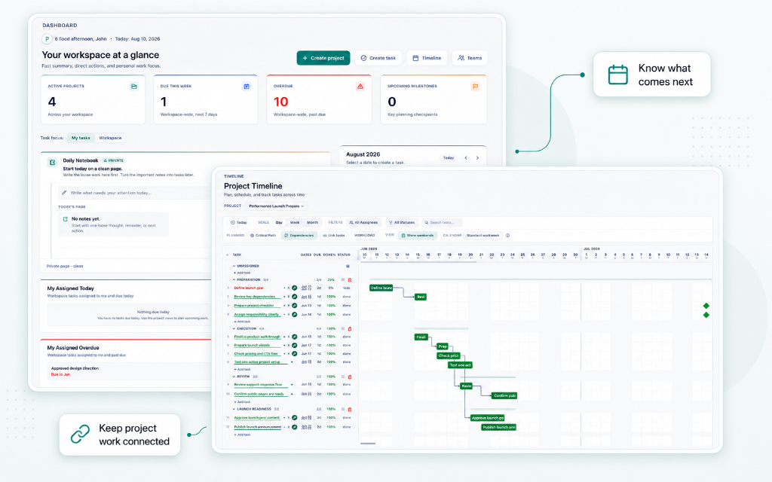Click the 'Approve launch po' Gantt bar
Image resolution: width=772 pixels, height=482 pixels.
click(x=487, y=417)
